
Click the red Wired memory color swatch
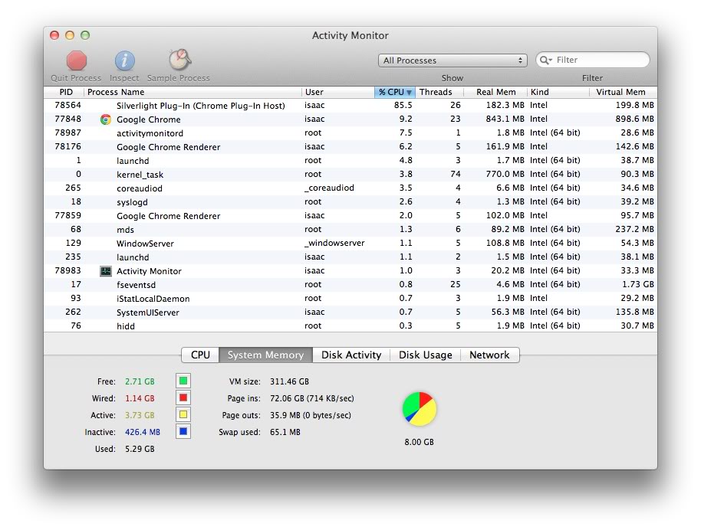(x=183, y=397)
